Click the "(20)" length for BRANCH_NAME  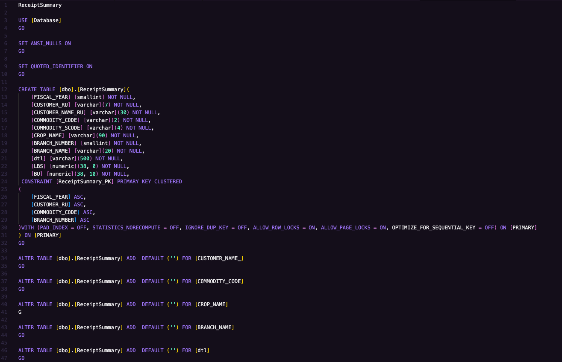tap(108, 151)
